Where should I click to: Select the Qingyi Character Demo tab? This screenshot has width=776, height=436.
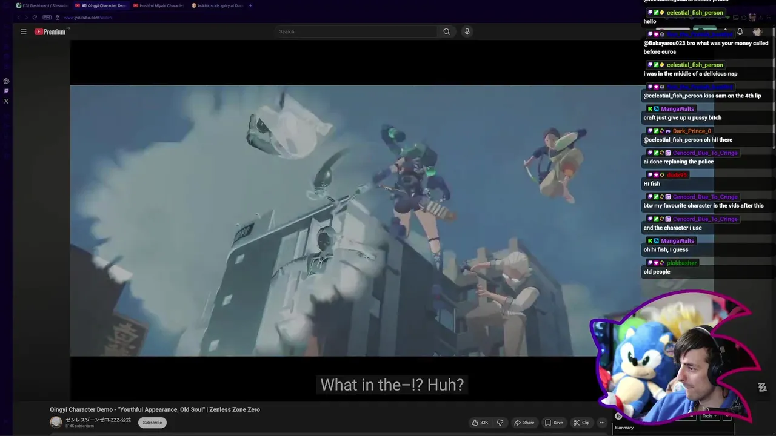(101, 5)
